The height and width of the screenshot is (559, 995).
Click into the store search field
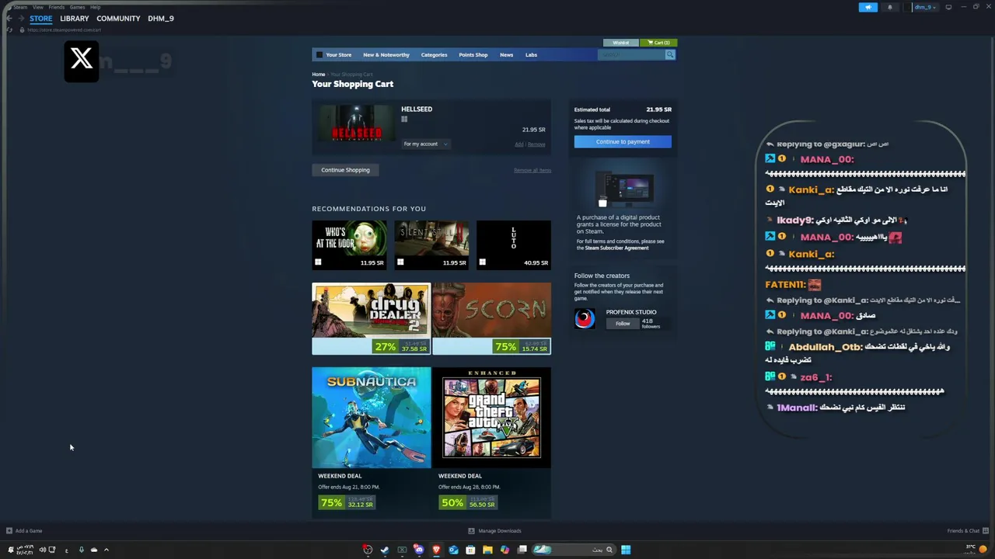[x=631, y=54]
